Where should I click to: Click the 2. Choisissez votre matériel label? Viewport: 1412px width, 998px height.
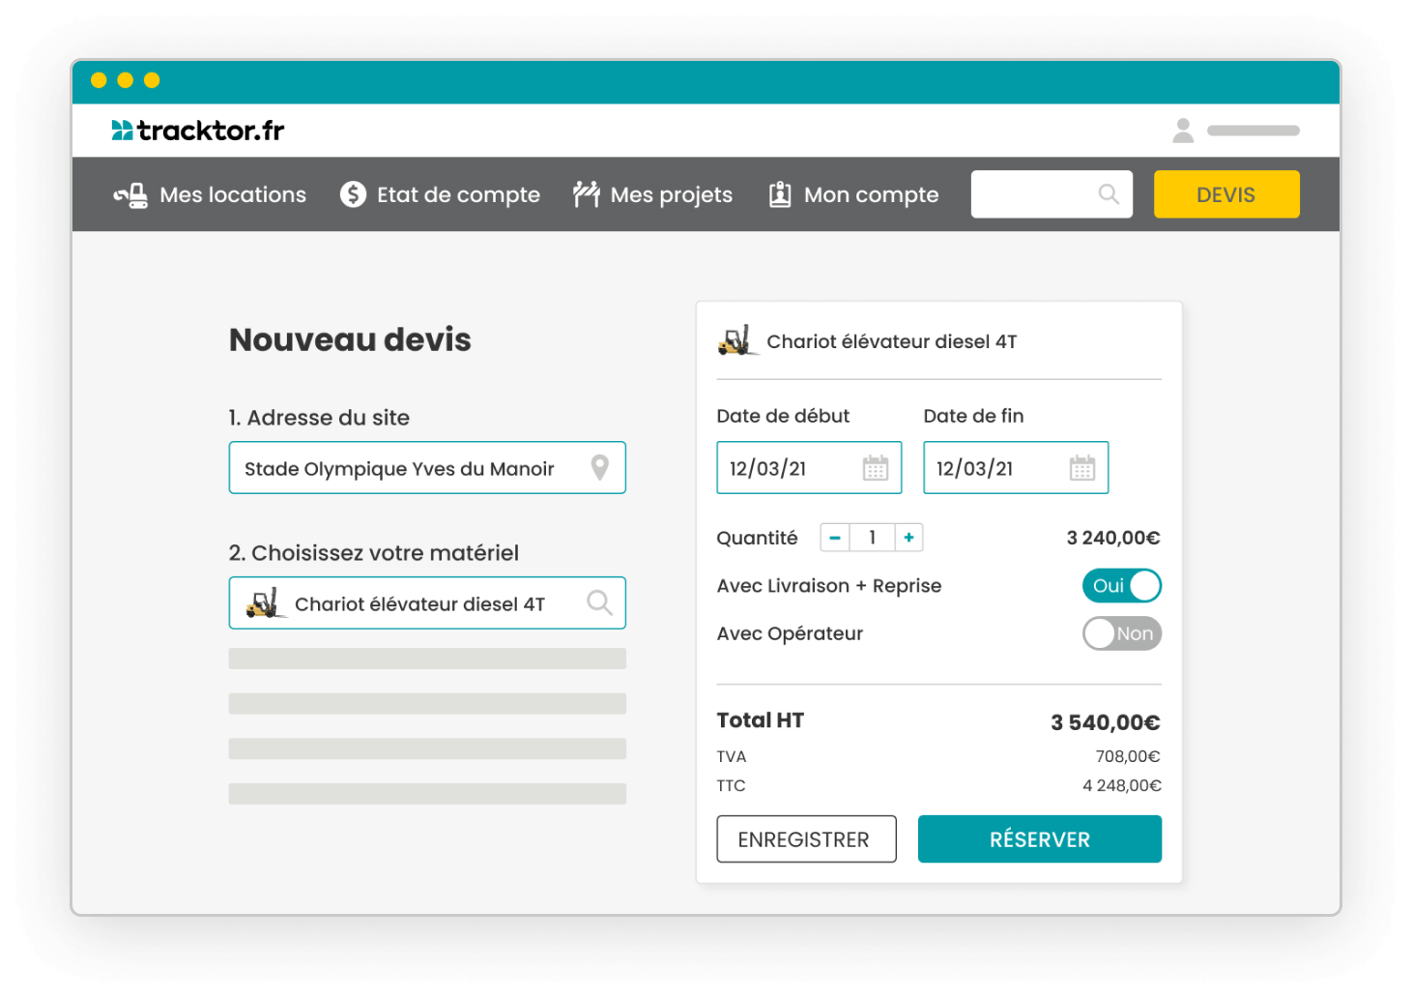(x=374, y=553)
